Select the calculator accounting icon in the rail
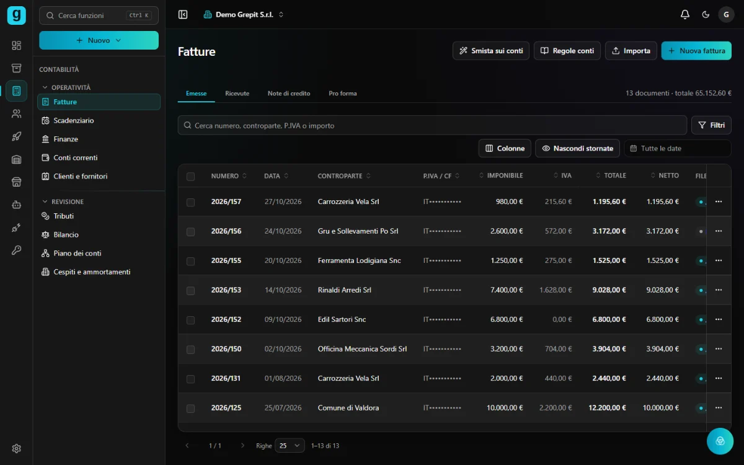The image size is (744, 465). [16, 91]
